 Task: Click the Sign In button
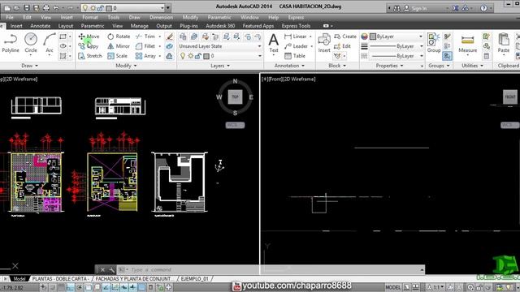(x=415, y=8)
